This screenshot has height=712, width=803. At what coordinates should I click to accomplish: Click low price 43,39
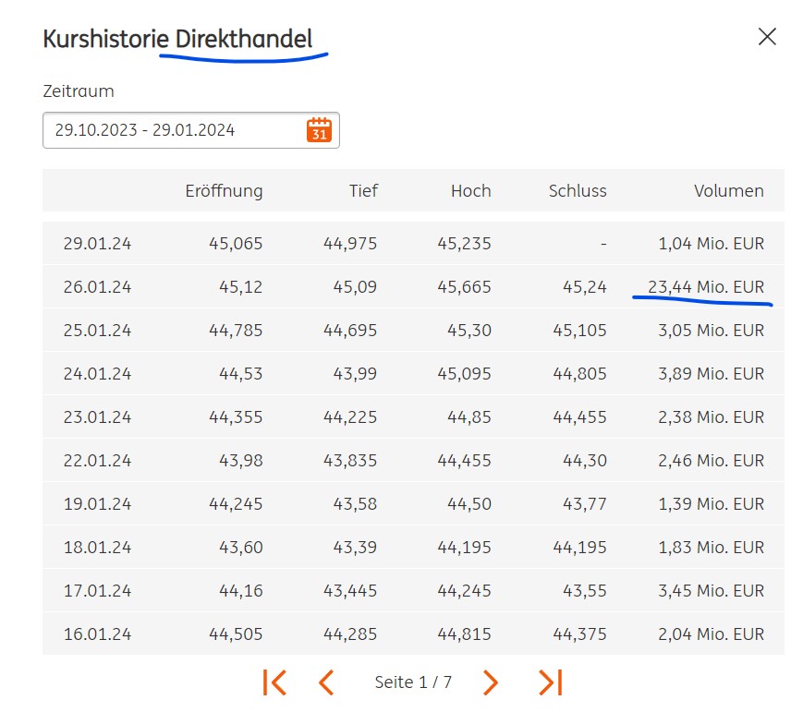[355, 548]
